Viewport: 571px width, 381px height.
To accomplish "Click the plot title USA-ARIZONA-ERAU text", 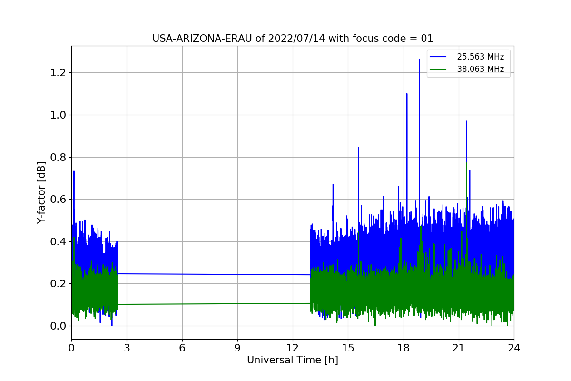I will (x=293, y=39).
